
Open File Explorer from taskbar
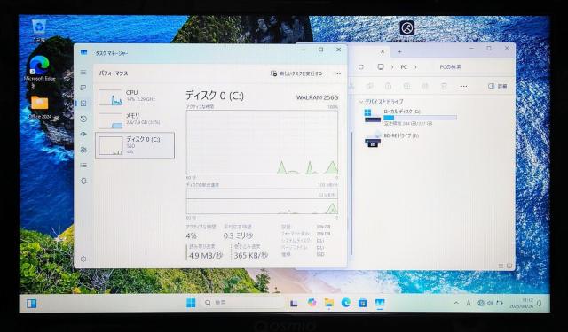[329, 303]
